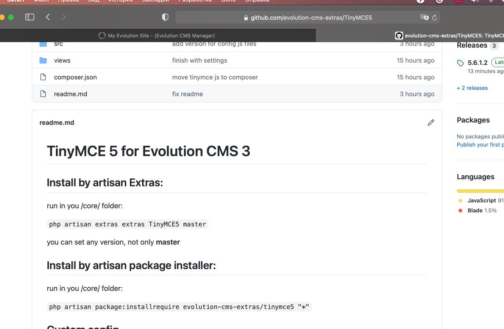Click the Packages heading

473,120
